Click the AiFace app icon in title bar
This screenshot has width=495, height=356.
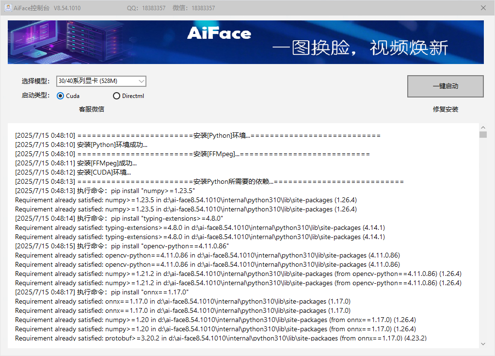coord(8,8)
